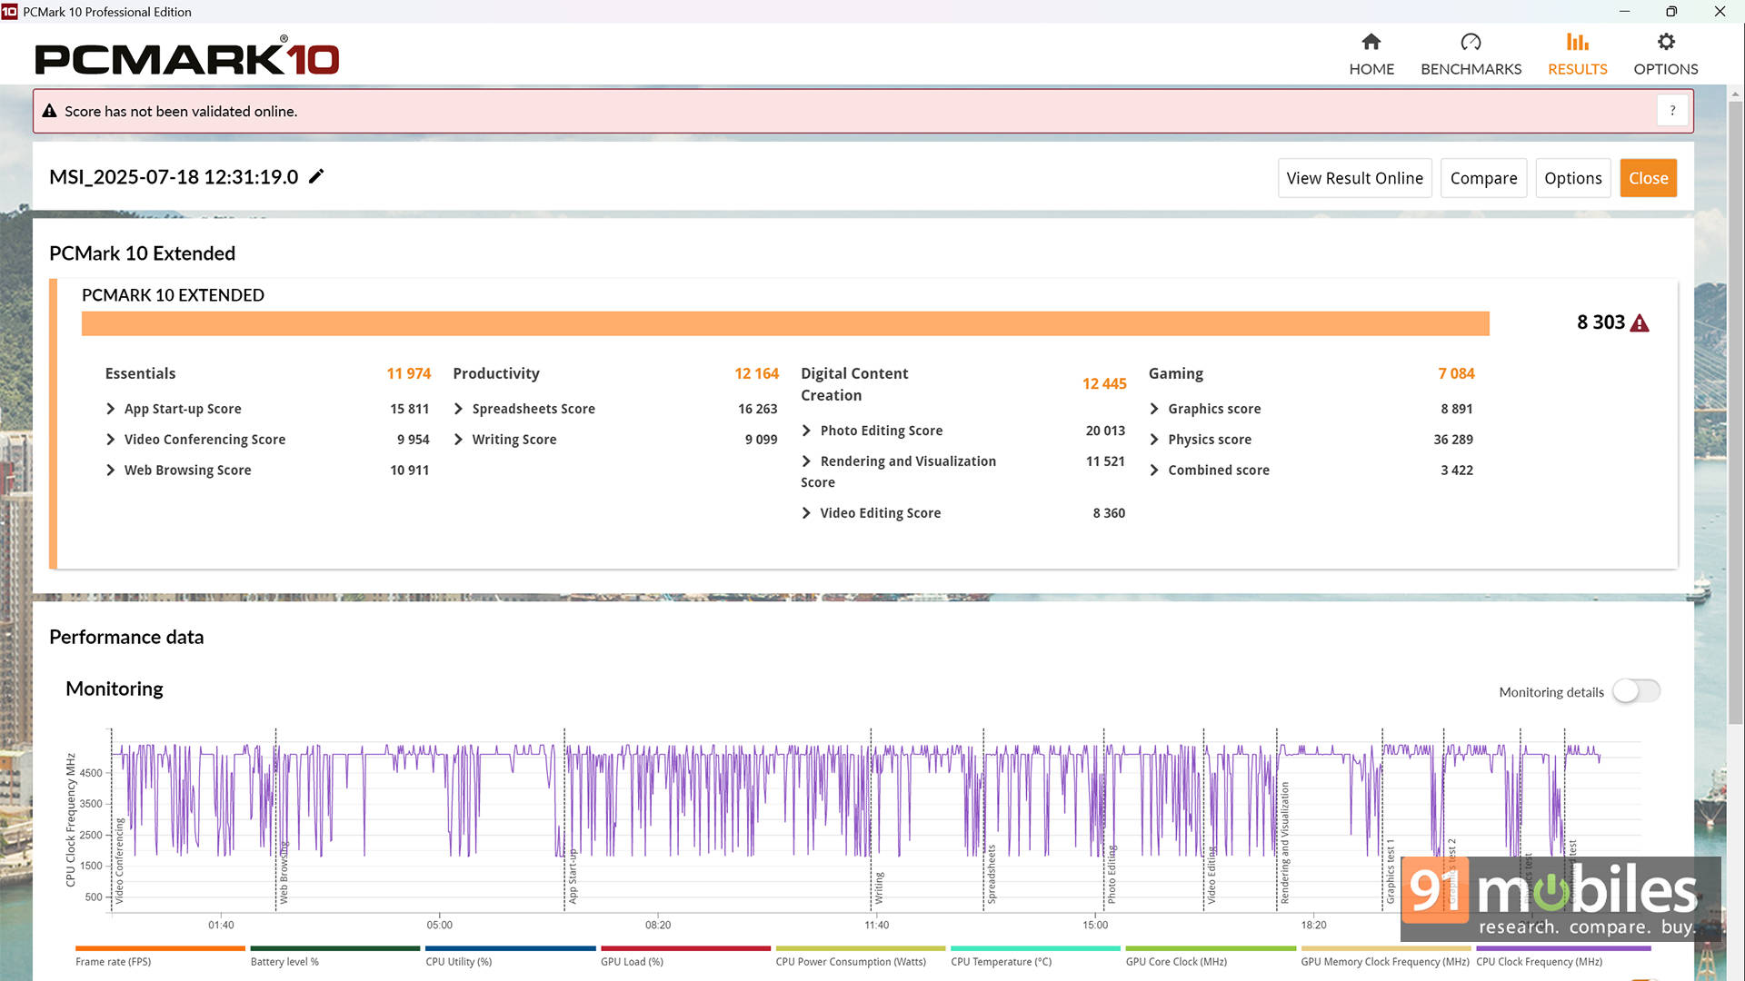Click the orange PCMark 10 Extended score bar
Image resolution: width=1745 pixels, height=981 pixels.
(785, 323)
